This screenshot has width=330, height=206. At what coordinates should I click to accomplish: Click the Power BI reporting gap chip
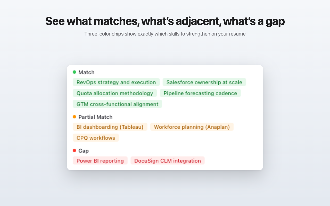[100, 161]
